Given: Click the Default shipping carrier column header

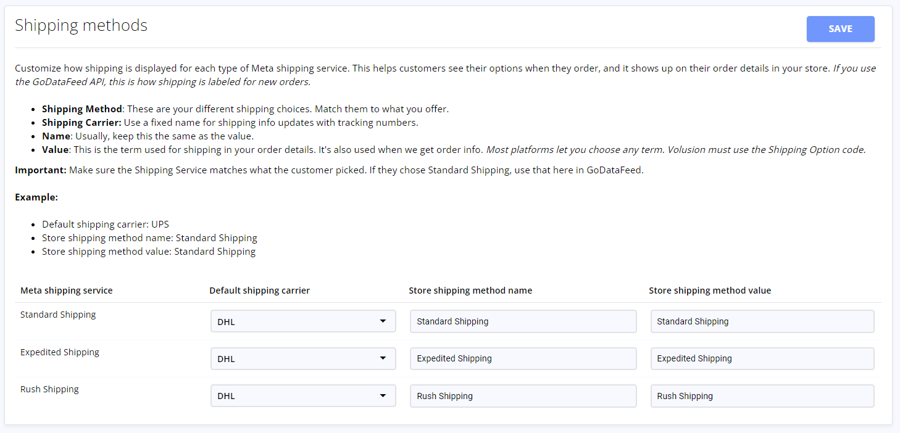Looking at the screenshot, I should tap(259, 291).
